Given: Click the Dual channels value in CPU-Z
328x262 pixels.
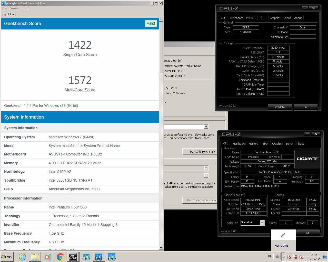Looking at the screenshot, I should tap(303, 27).
